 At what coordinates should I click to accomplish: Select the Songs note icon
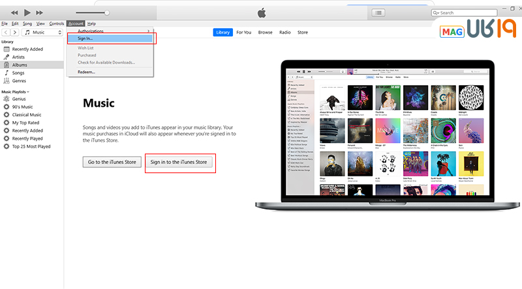point(7,73)
